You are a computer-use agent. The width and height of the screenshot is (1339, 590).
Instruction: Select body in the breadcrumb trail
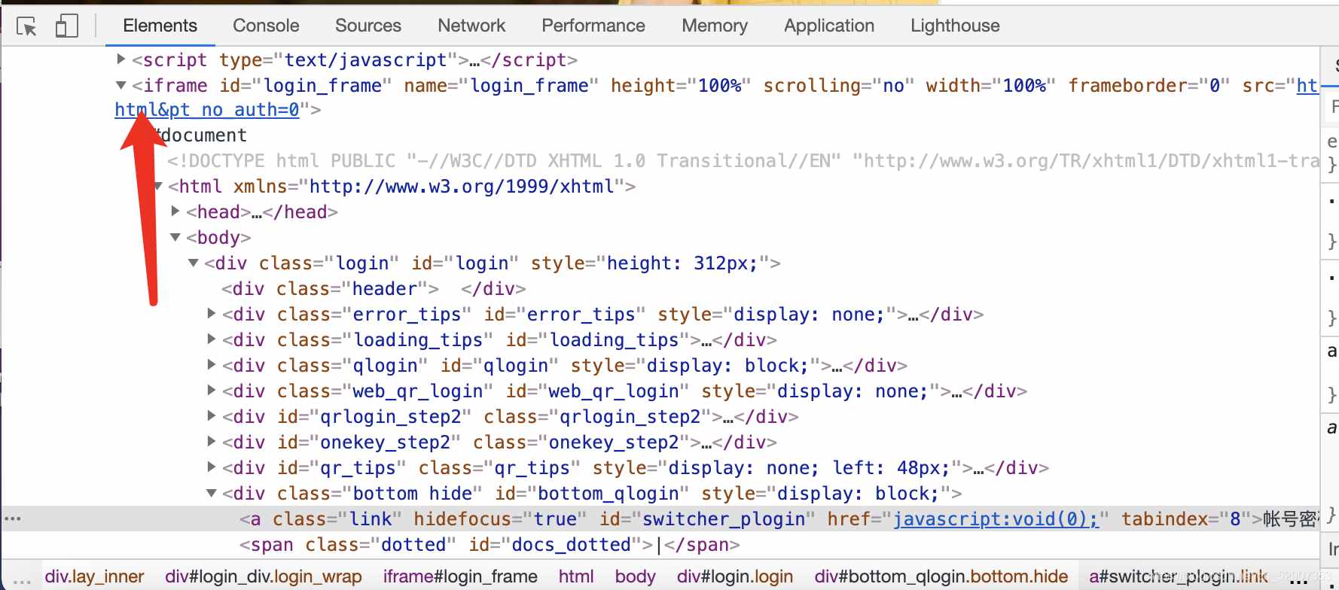tap(635, 577)
